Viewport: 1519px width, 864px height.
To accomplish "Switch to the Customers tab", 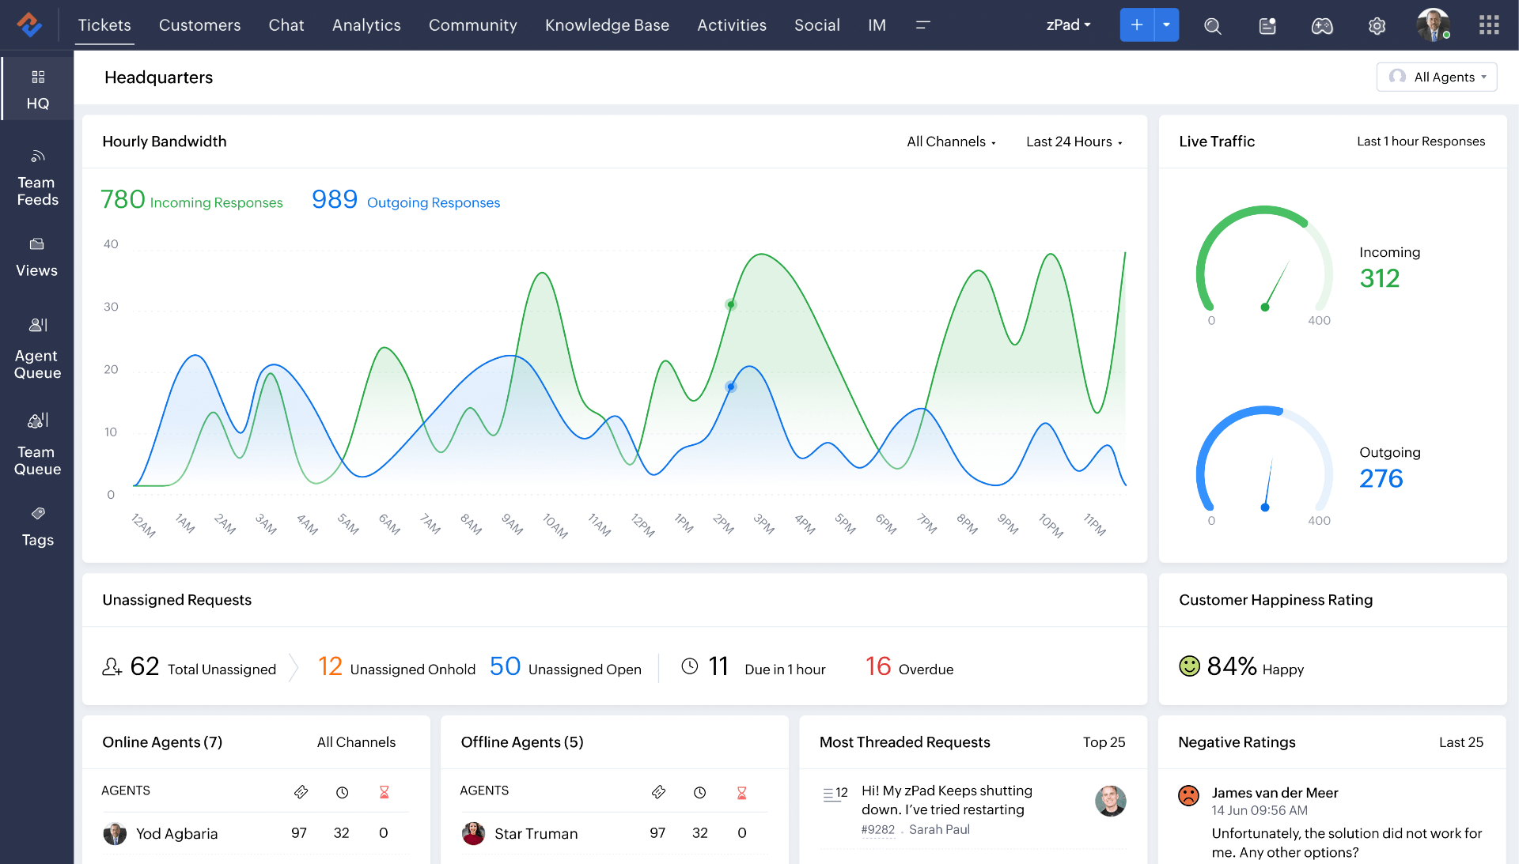I will click(x=199, y=24).
